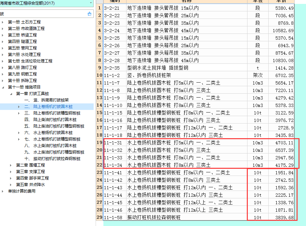306x226 pixels.
Task: Select 第七册 生活垃圾处理工程
Action: point(30,61)
